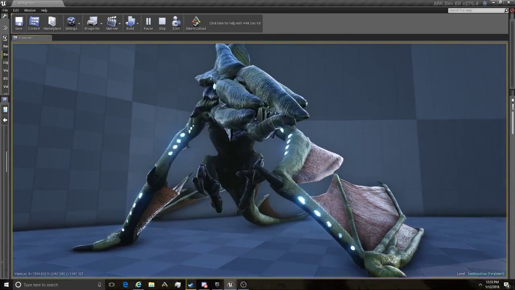Open Internet Explorer from the taskbar
515x290 pixels.
[x=138, y=285]
